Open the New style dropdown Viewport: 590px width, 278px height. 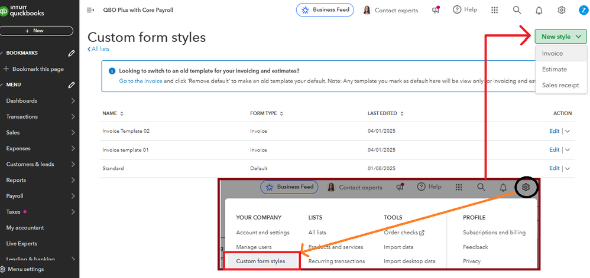click(561, 37)
